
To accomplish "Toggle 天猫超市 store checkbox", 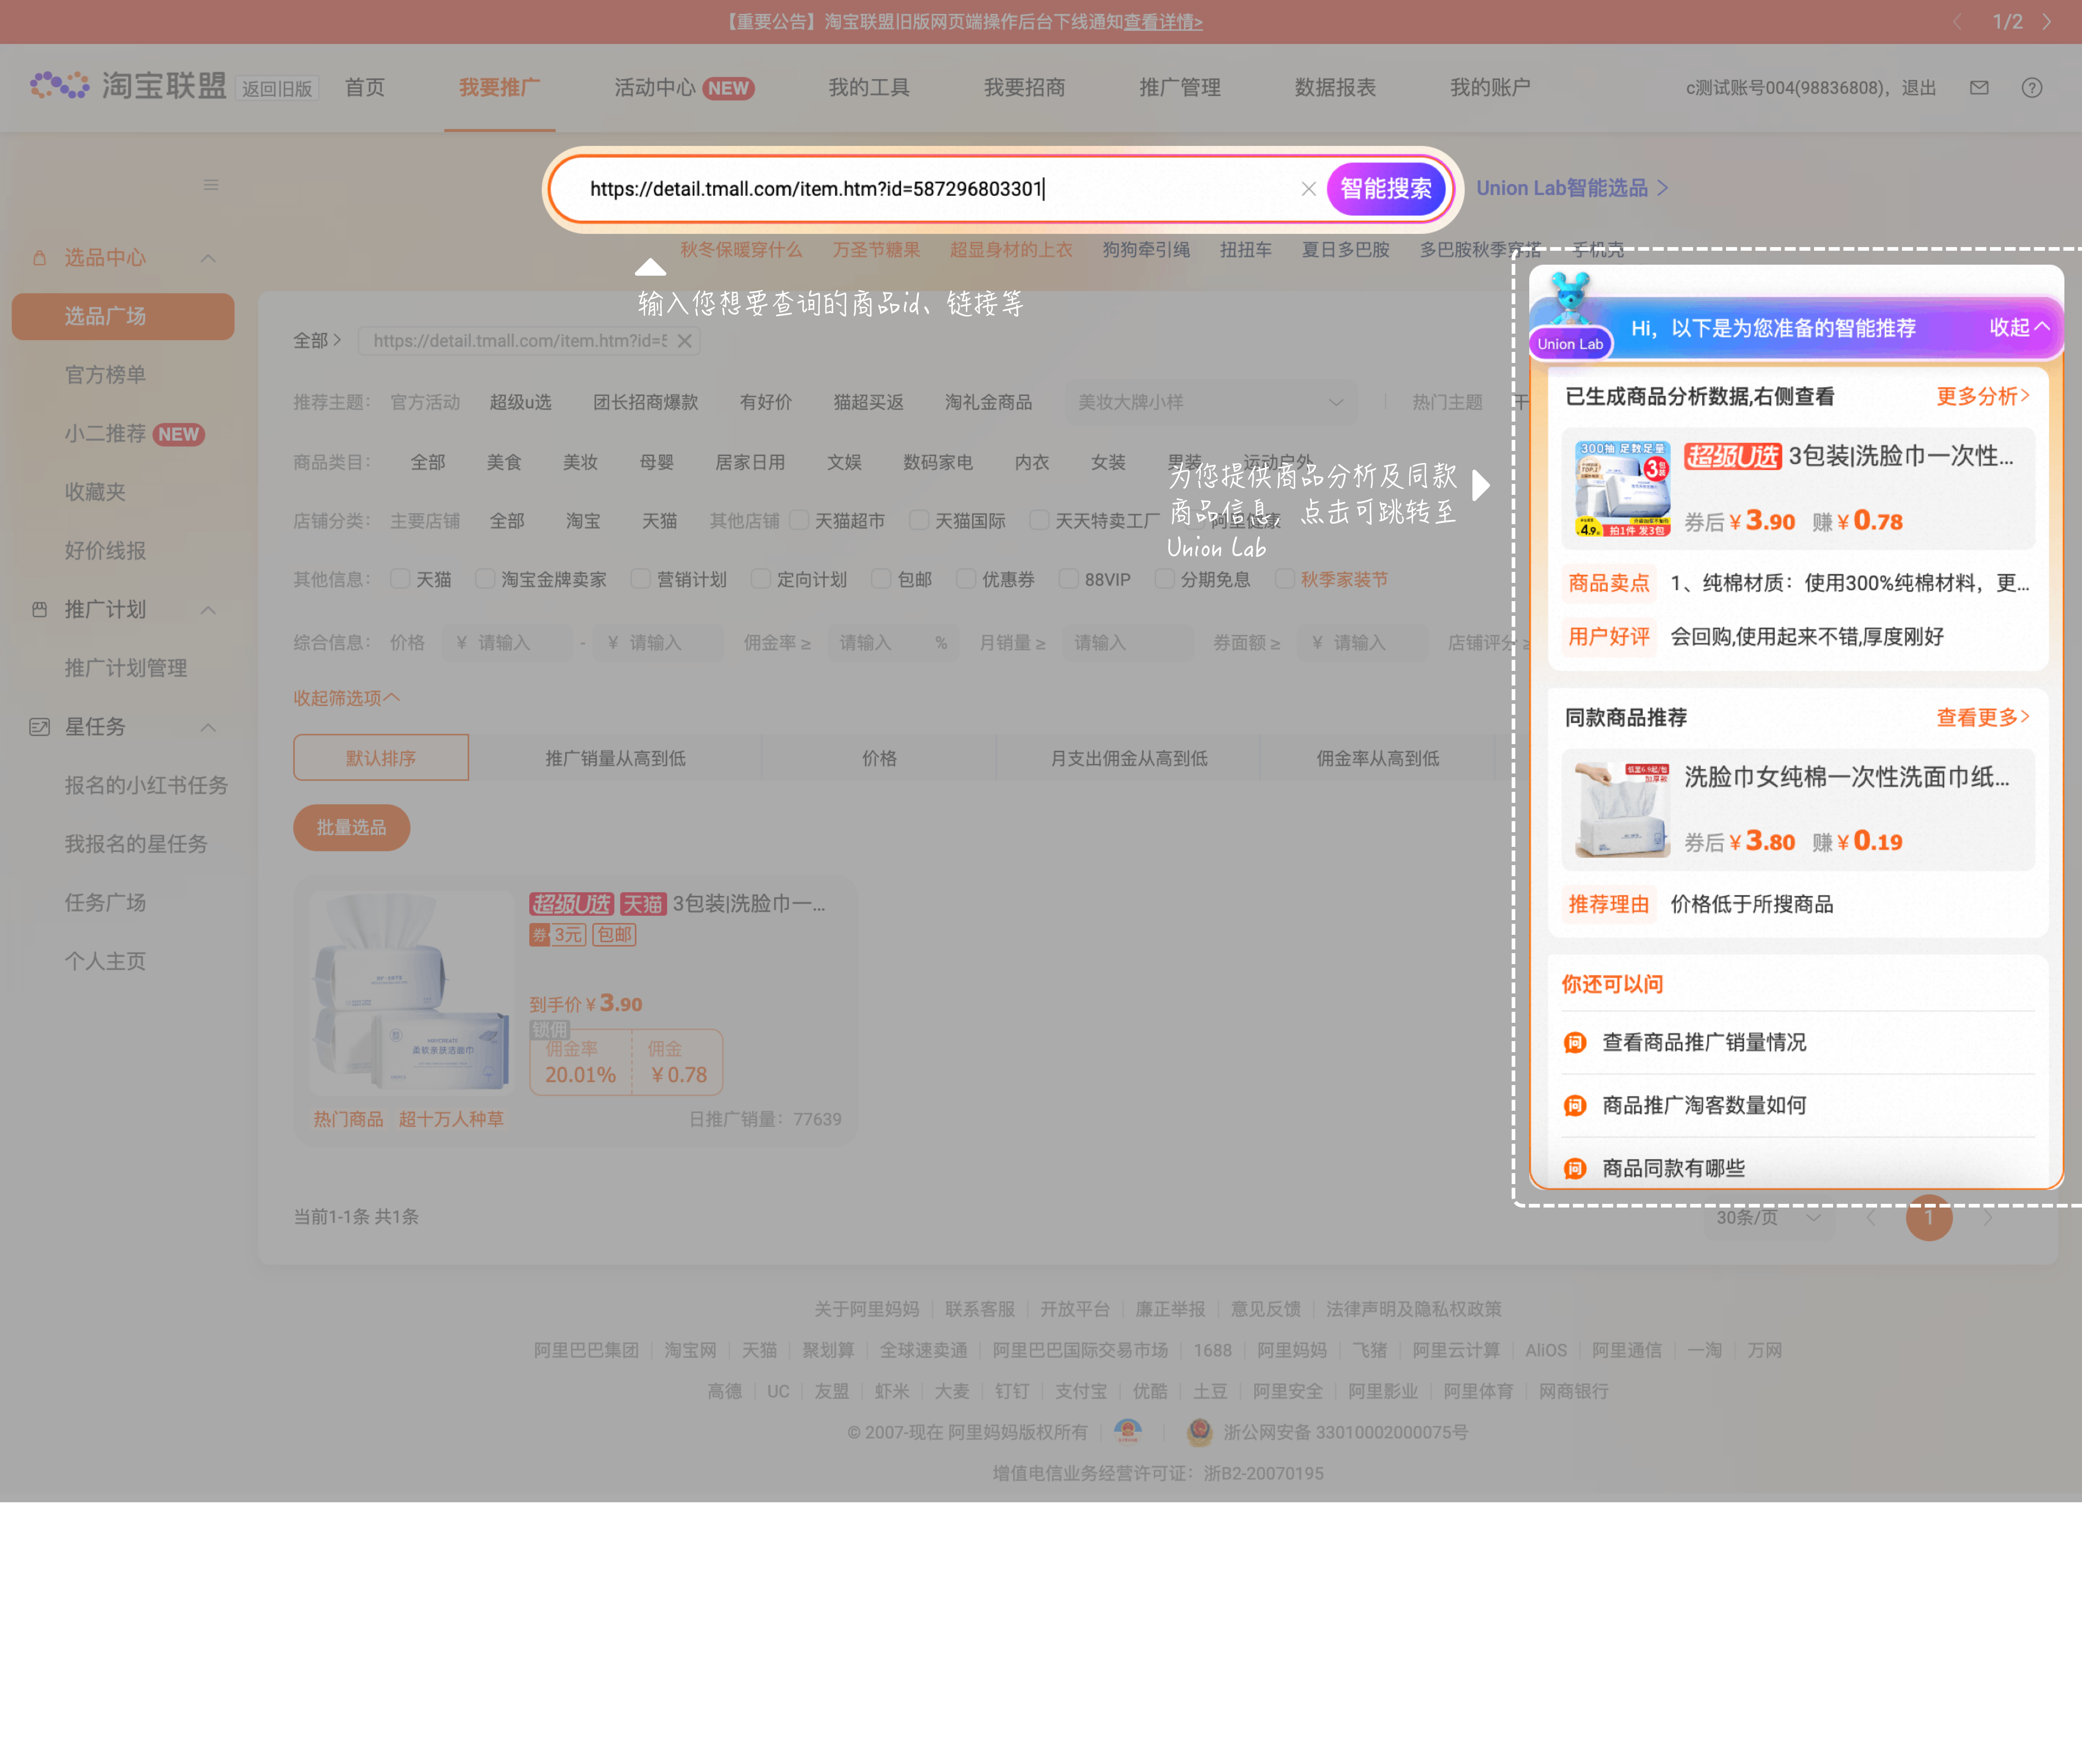I will tap(799, 520).
